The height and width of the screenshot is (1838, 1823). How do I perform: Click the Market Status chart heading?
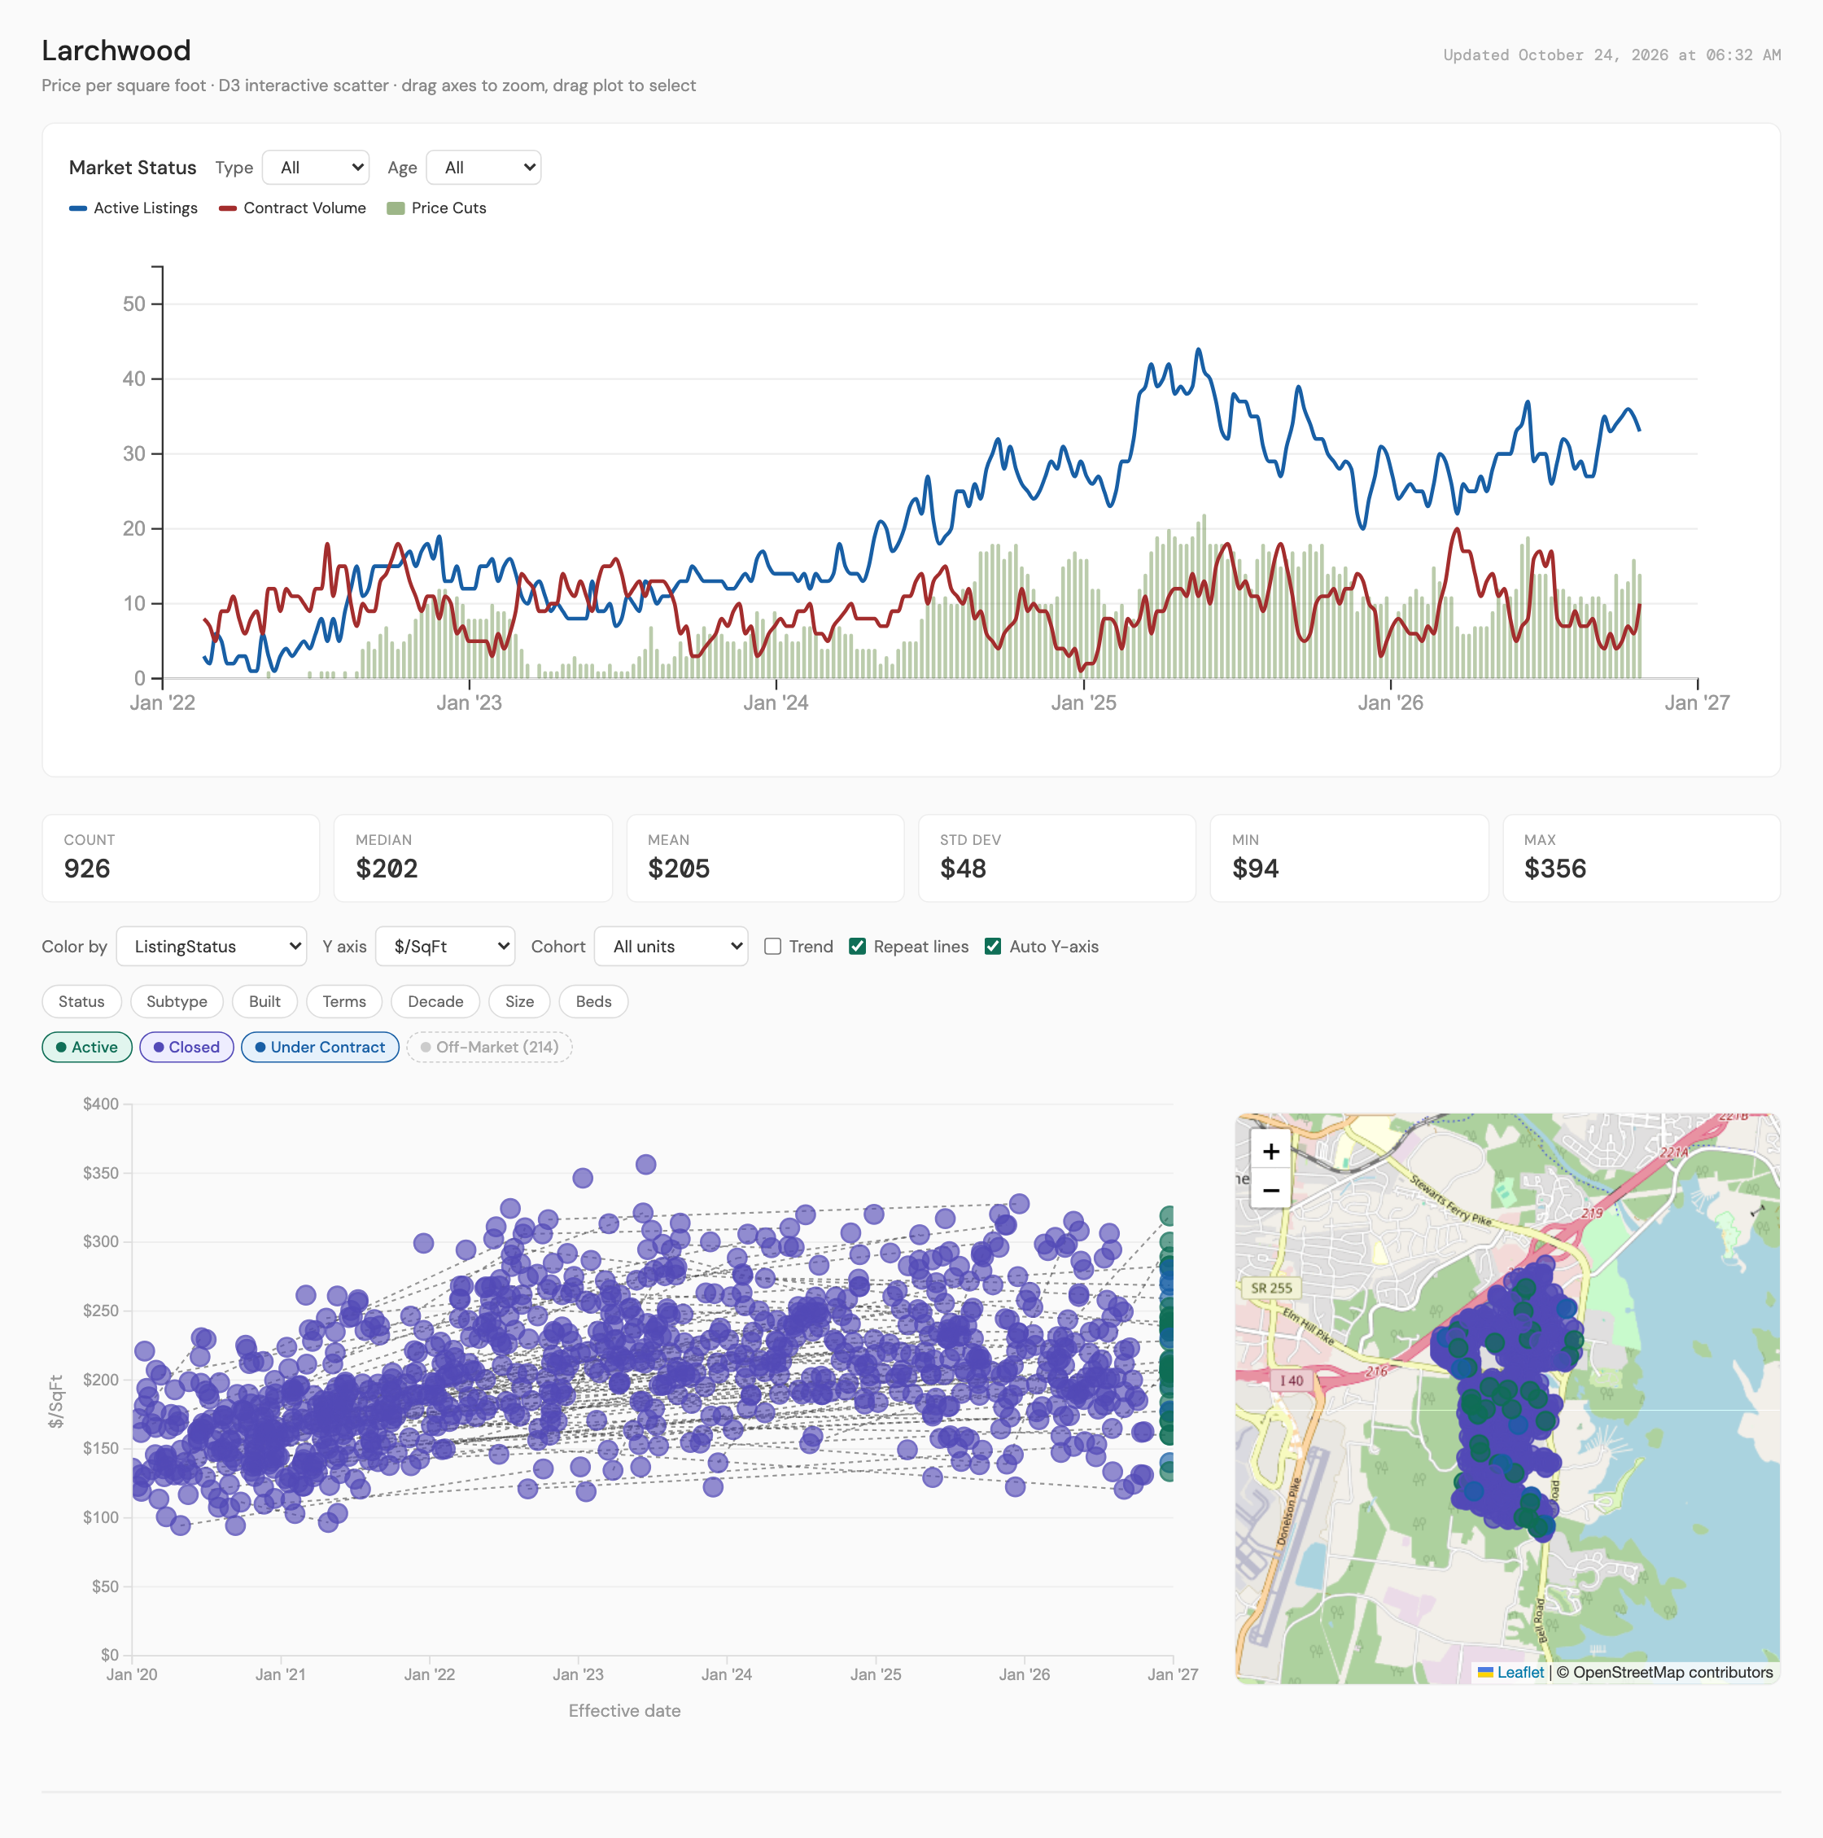pos(132,168)
